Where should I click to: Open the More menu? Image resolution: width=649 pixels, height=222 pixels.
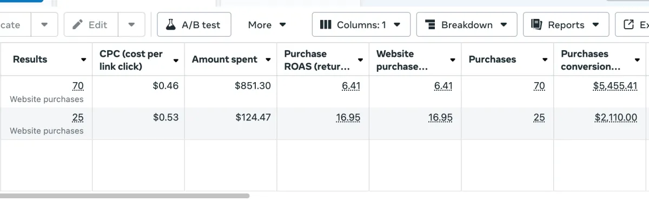(267, 25)
